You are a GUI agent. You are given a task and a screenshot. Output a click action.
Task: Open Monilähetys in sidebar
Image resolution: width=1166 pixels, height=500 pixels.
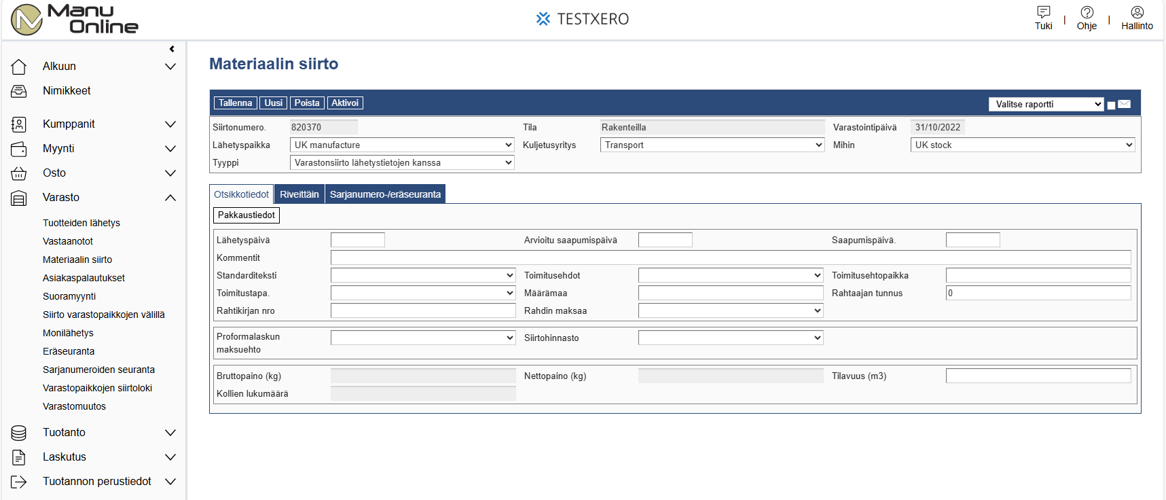pyautogui.click(x=68, y=333)
